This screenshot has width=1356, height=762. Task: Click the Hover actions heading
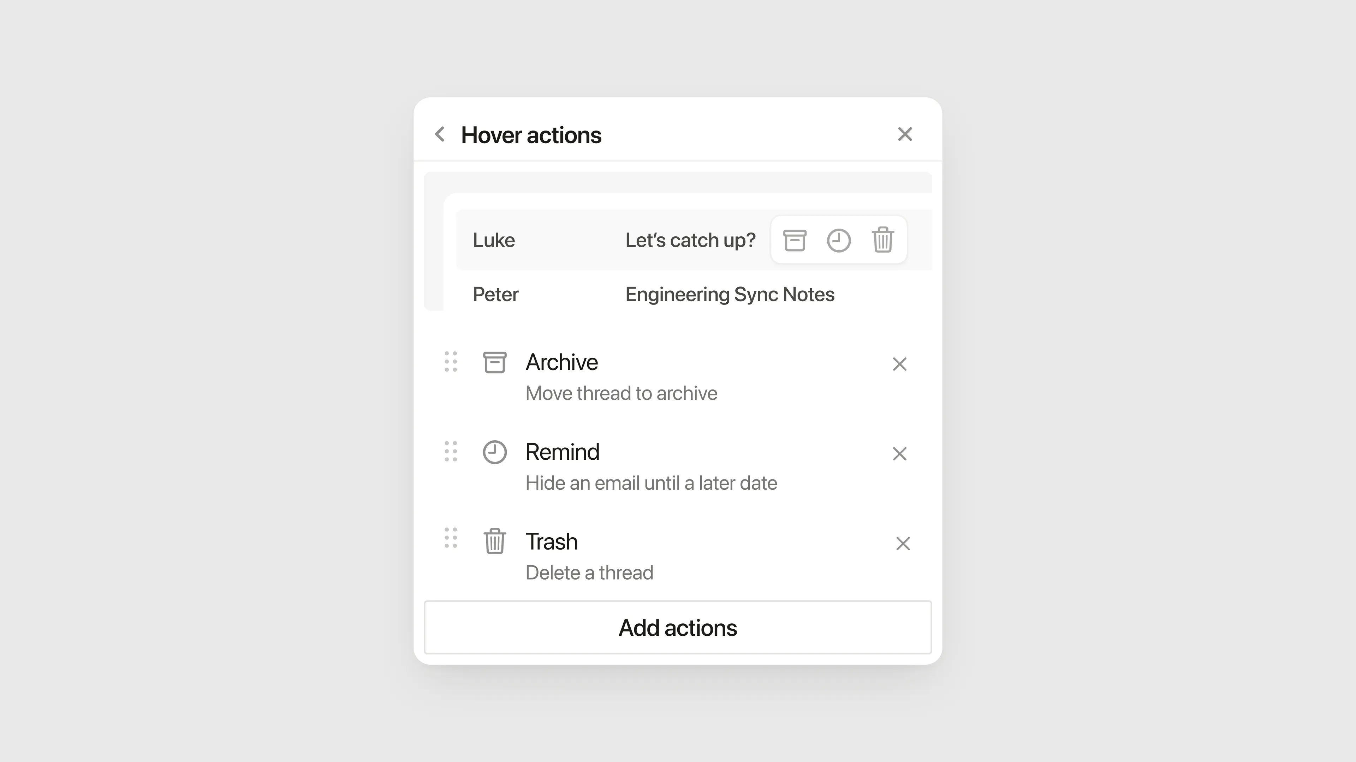point(531,135)
